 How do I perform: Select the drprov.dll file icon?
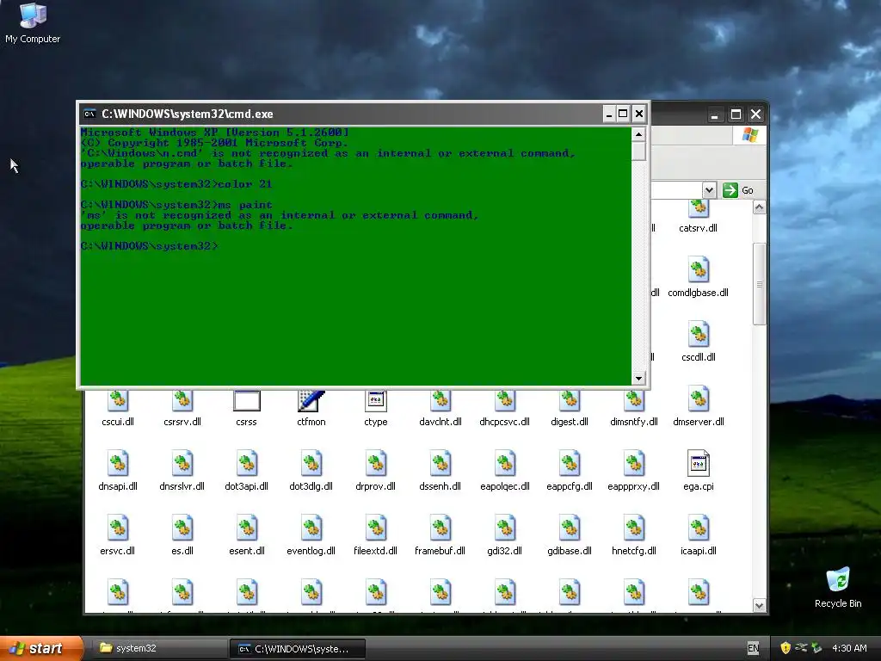[x=375, y=471]
